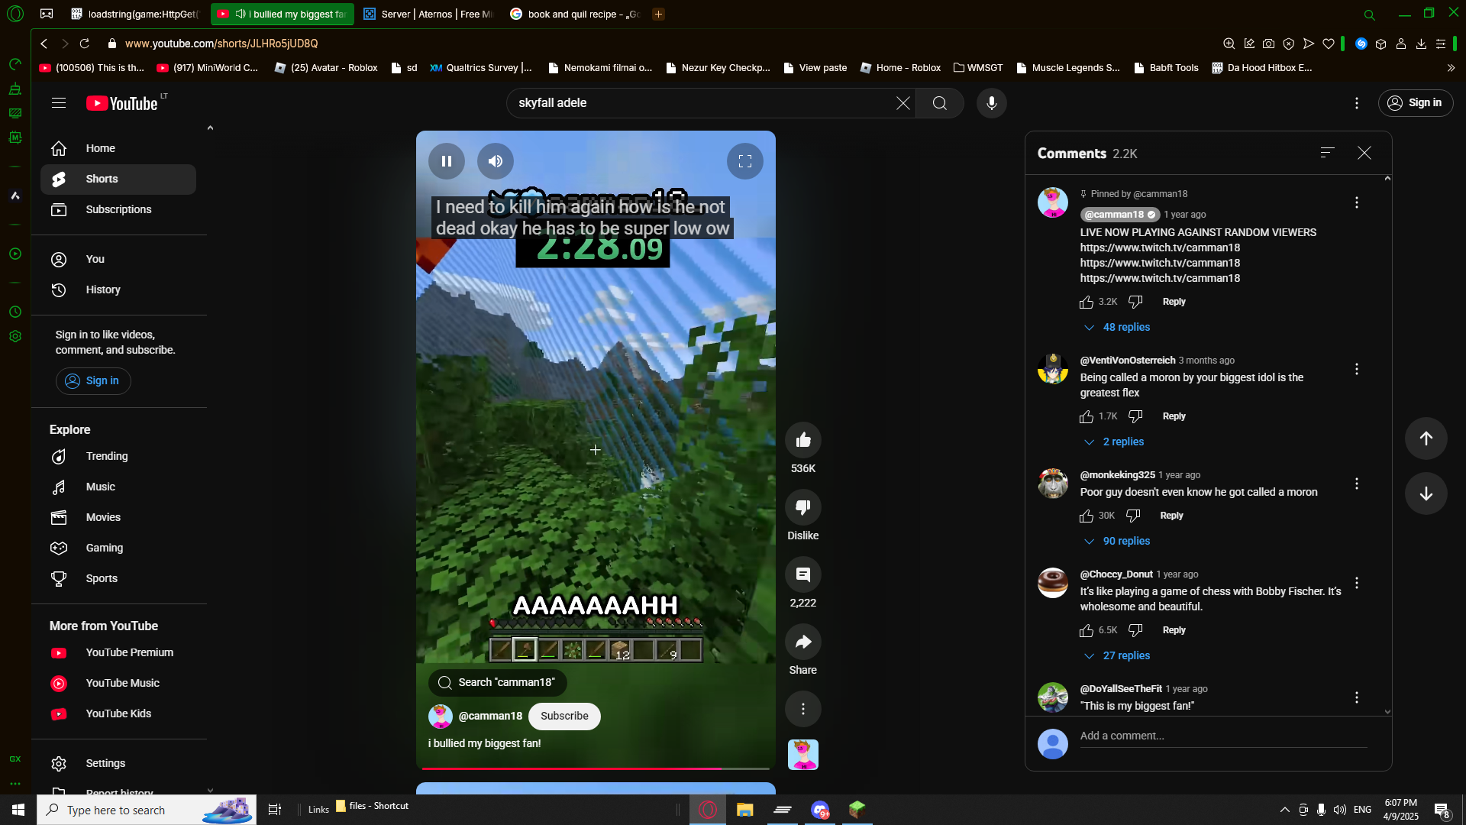Close the Comments panel
Image resolution: width=1466 pixels, height=825 pixels.
tap(1364, 153)
